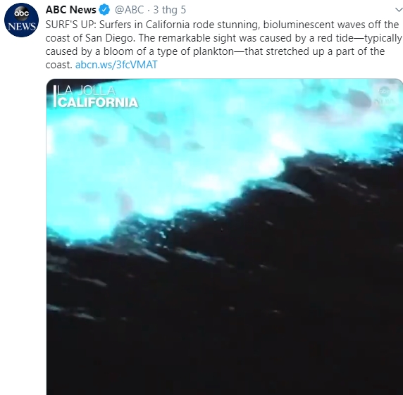
Task: Open the abcn.ws/3fcVMAT link
Action: (116, 65)
